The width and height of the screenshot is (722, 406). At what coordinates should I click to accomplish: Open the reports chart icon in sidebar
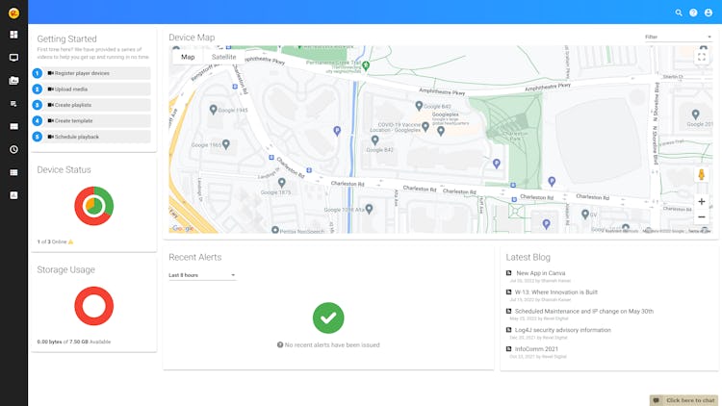tap(13, 195)
